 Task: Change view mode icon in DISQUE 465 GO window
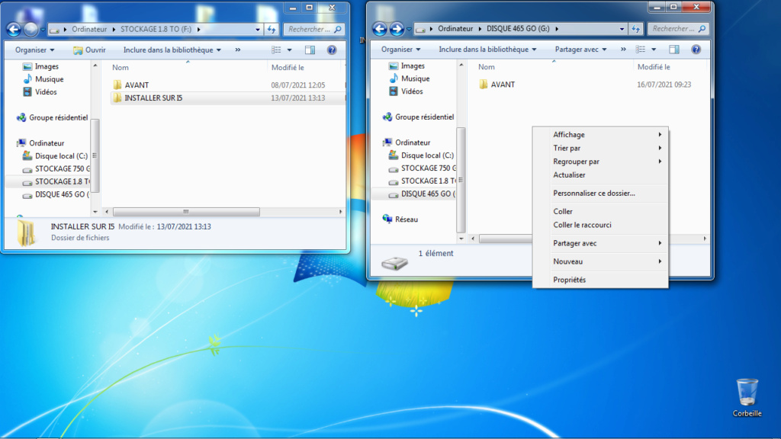point(640,50)
